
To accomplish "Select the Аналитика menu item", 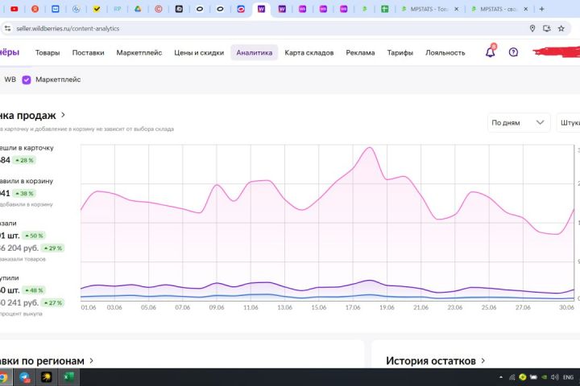I will pyautogui.click(x=255, y=53).
